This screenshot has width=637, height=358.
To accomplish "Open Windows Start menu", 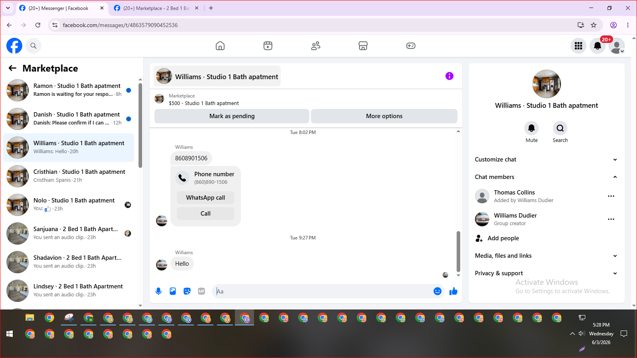I will coord(10,334).
